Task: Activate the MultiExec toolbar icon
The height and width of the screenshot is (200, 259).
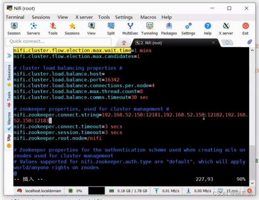Action: [x=130, y=29]
